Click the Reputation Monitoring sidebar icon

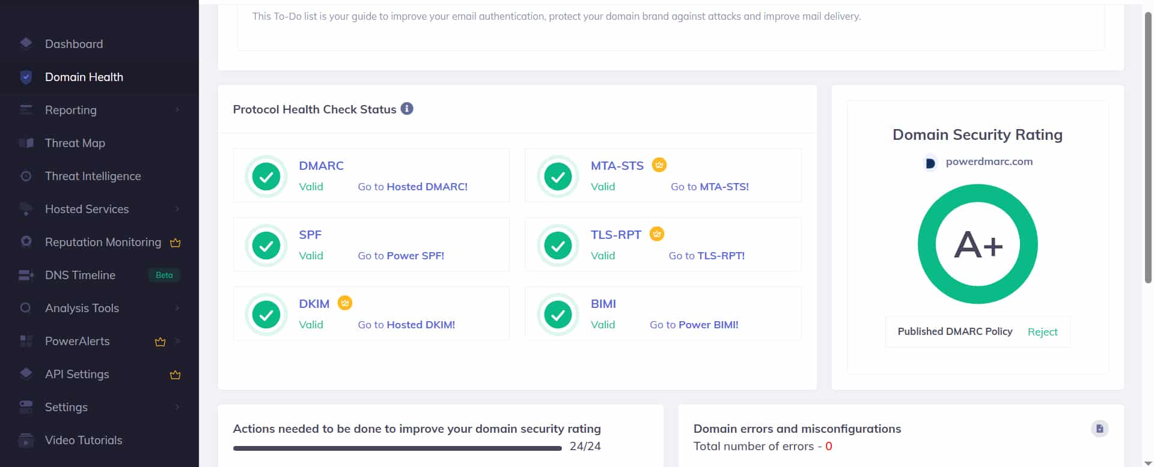[26, 241]
